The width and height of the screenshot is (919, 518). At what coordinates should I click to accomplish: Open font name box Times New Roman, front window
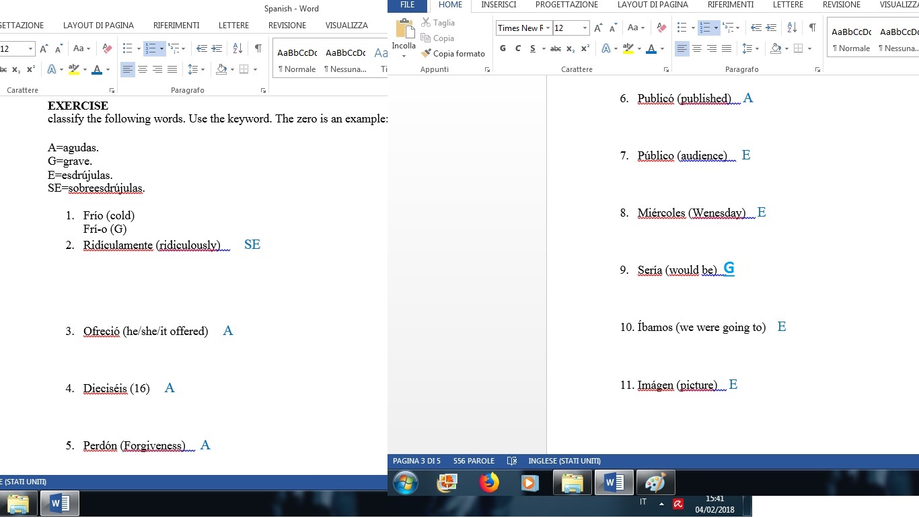[x=523, y=28]
